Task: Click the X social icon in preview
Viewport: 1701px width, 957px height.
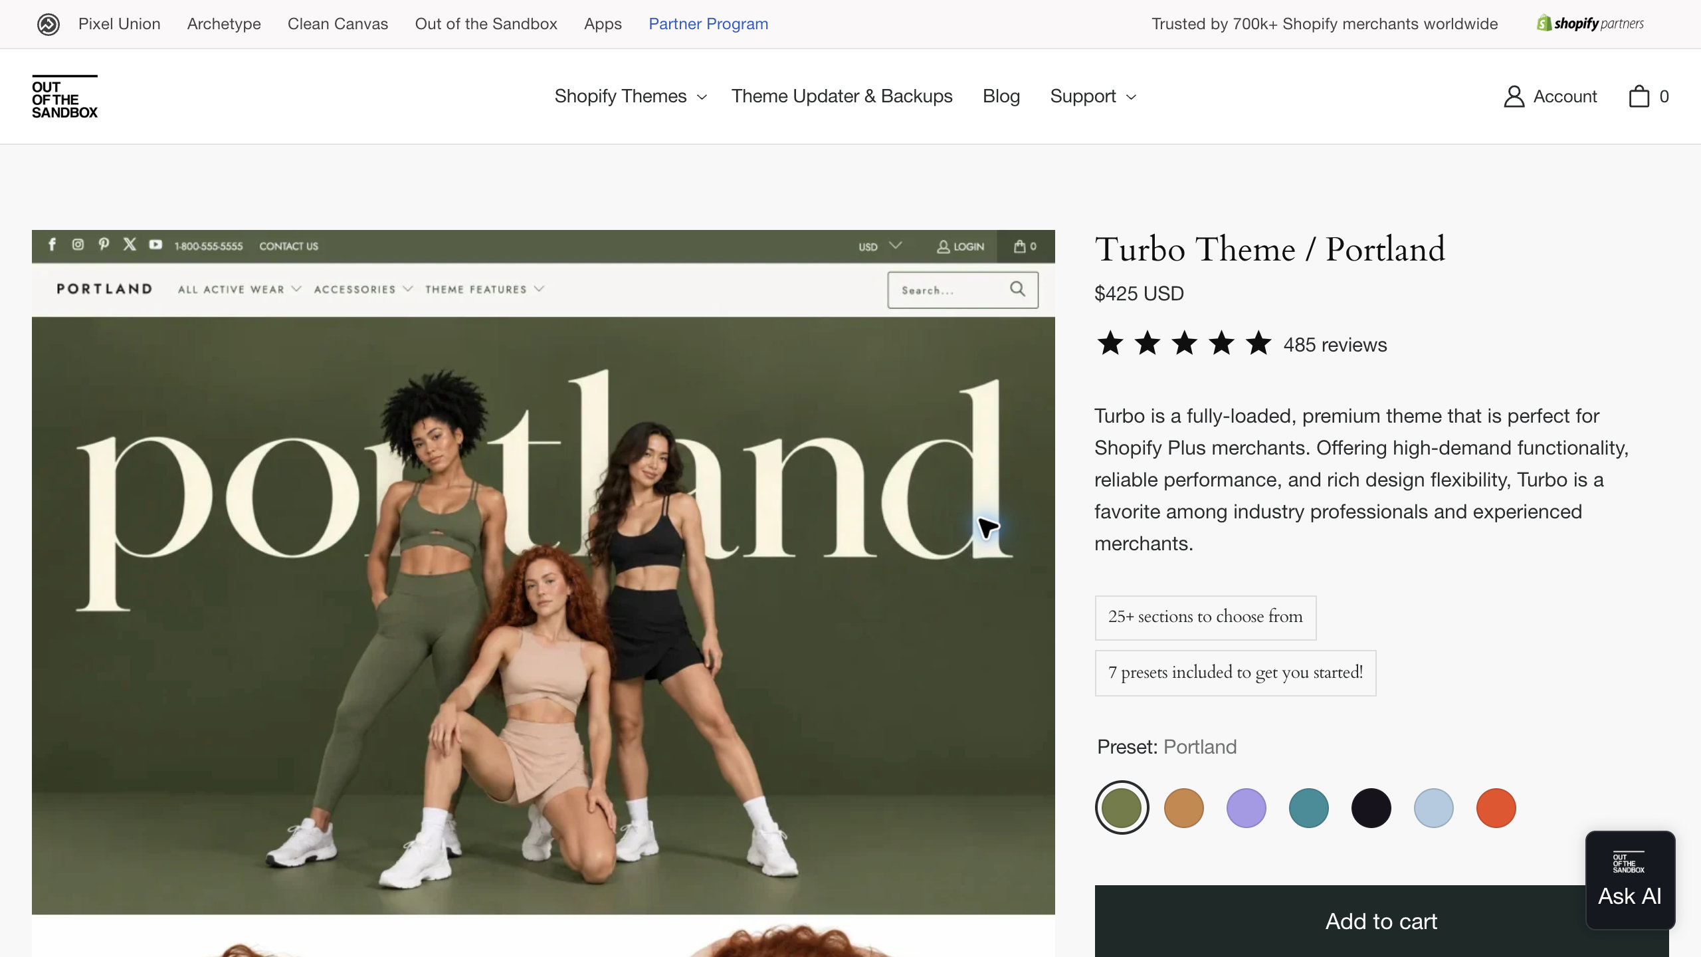Action: [130, 245]
